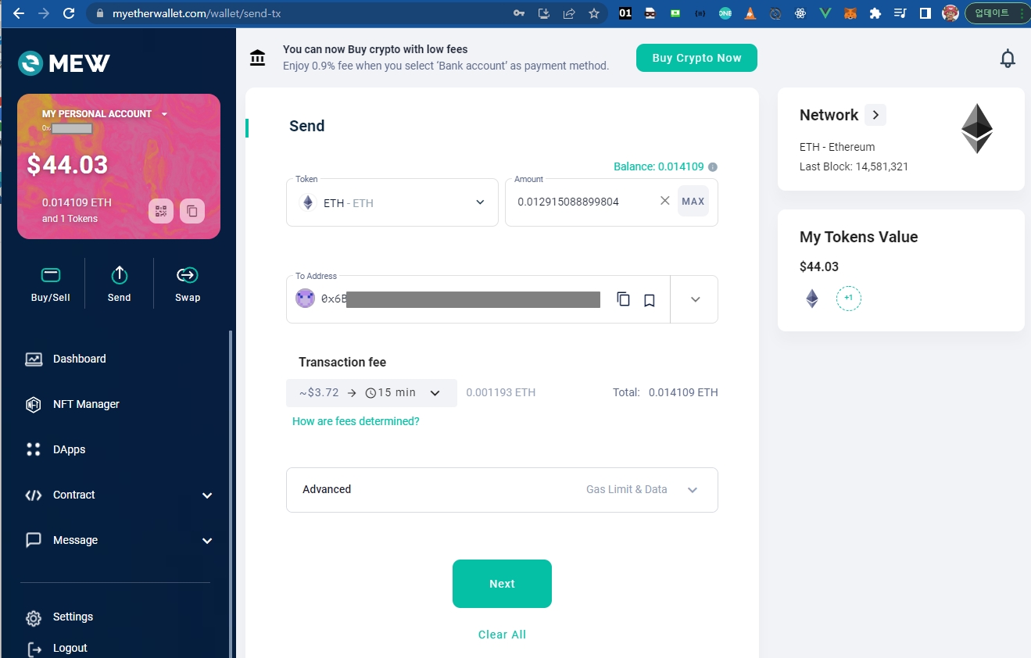Image resolution: width=1031 pixels, height=658 pixels.
Task: Open 'How are fees determined?' link
Action: coord(356,421)
